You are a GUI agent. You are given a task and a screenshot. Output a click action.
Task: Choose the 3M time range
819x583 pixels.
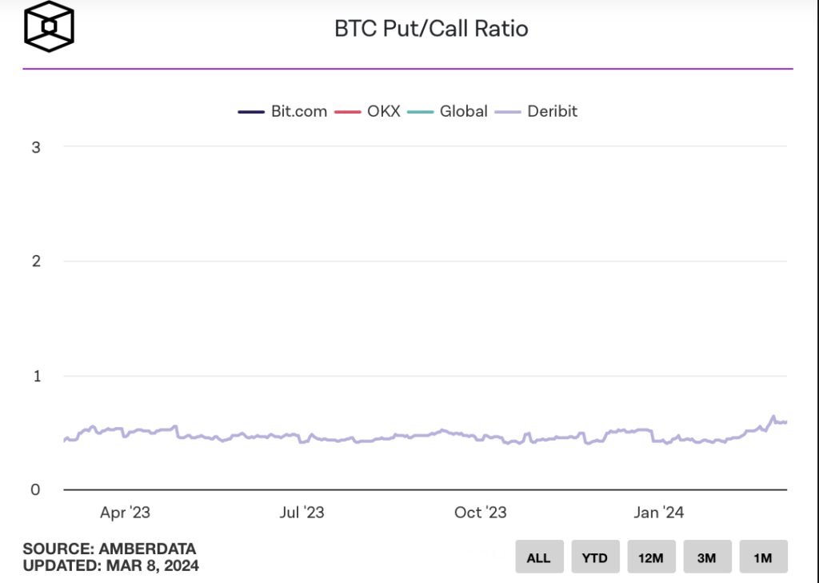pyautogui.click(x=707, y=557)
